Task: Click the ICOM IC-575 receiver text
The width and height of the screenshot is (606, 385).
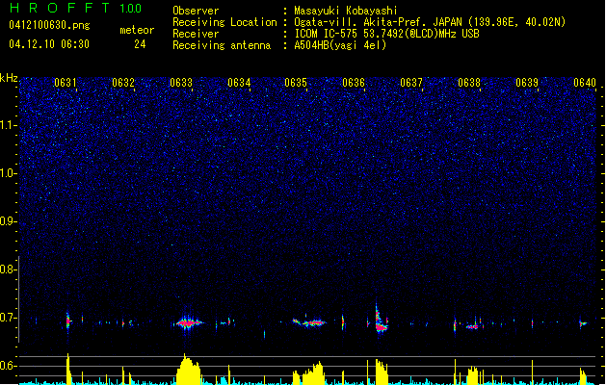Action: pos(386,34)
